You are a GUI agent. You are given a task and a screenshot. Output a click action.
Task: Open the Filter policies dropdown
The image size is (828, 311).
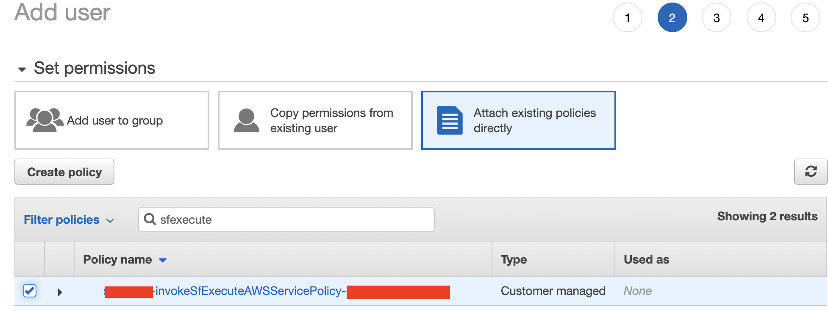(69, 219)
